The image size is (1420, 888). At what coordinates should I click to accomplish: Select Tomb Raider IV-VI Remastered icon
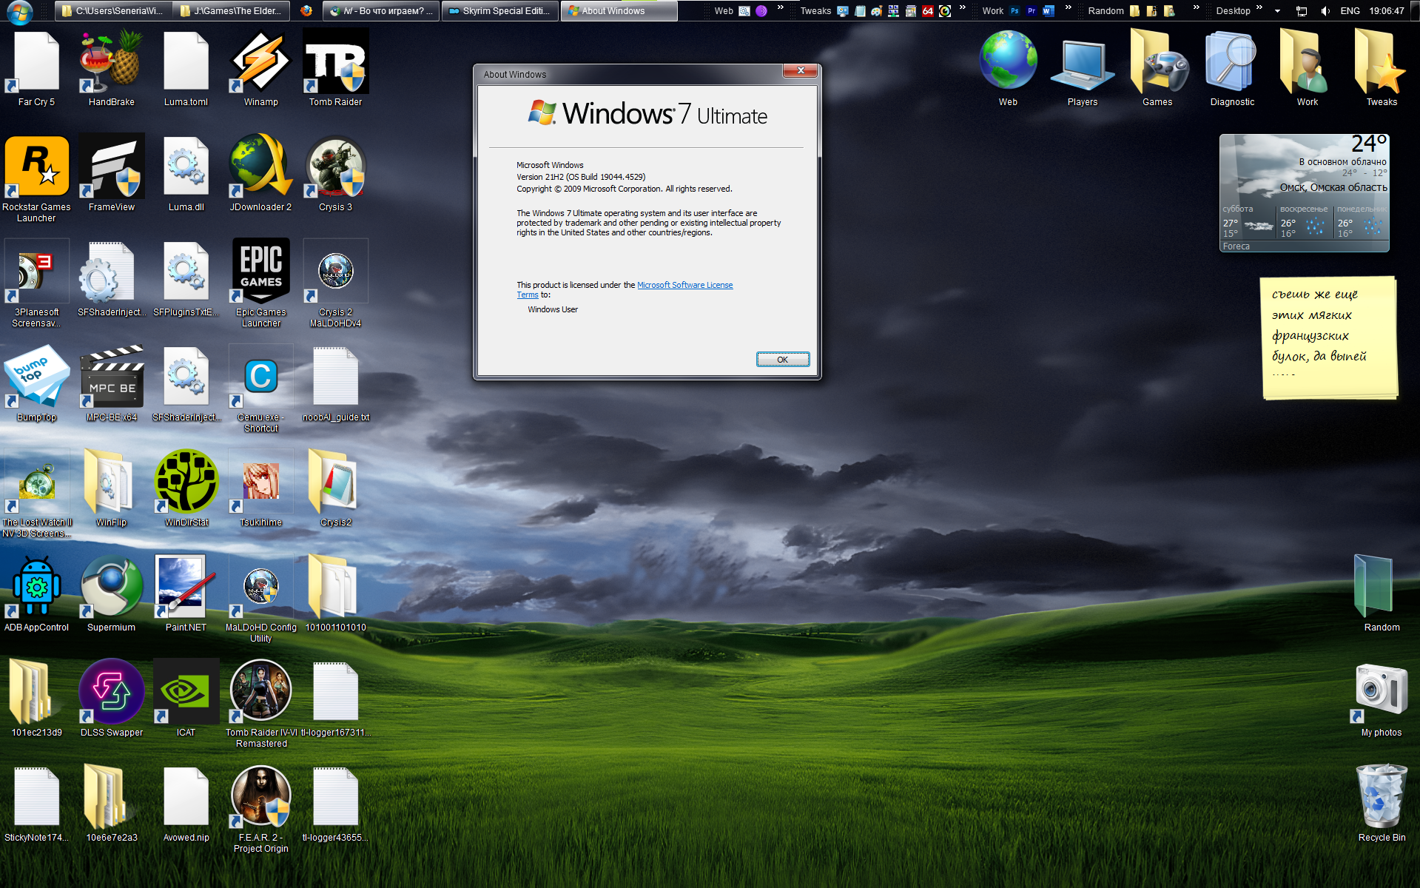(260, 703)
